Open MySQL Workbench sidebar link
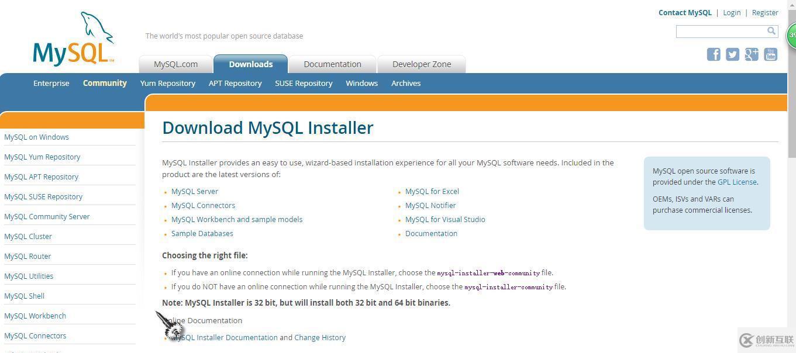 point(35,316)
